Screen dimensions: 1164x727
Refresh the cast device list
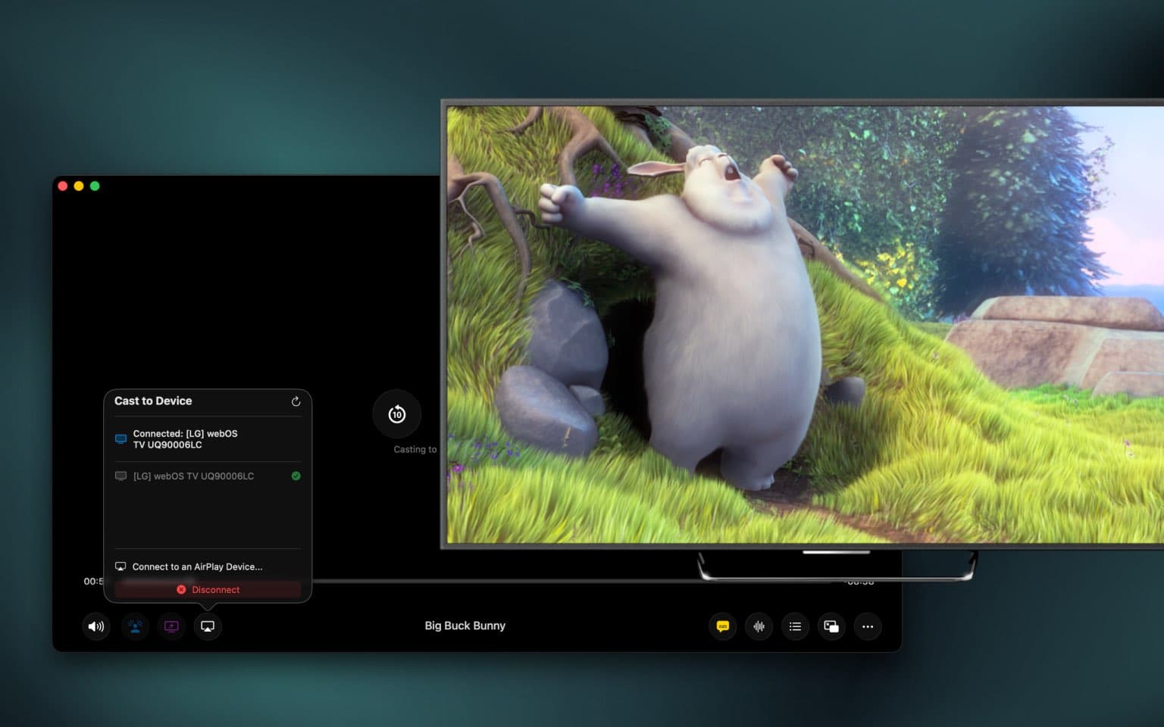tap(296, 401)
